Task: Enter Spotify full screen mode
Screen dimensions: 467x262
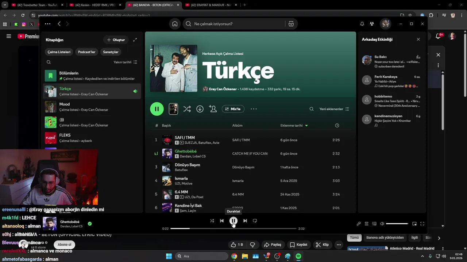Action: (x=422, y=224)
